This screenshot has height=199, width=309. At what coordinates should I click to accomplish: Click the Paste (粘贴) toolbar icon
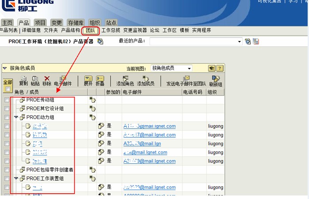click(35, 78)
